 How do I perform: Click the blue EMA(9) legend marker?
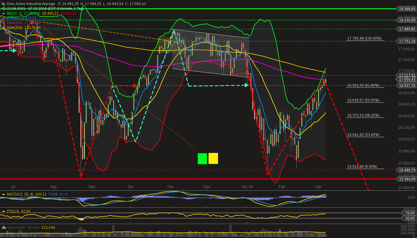tap(4, 18)
